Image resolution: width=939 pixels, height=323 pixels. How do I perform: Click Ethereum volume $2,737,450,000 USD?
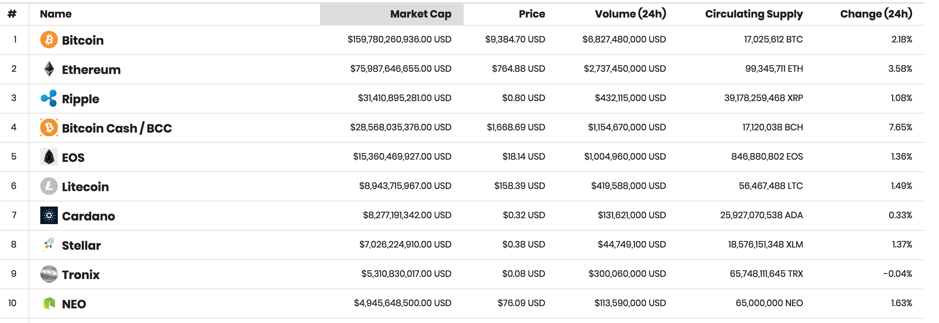(625, 68)
